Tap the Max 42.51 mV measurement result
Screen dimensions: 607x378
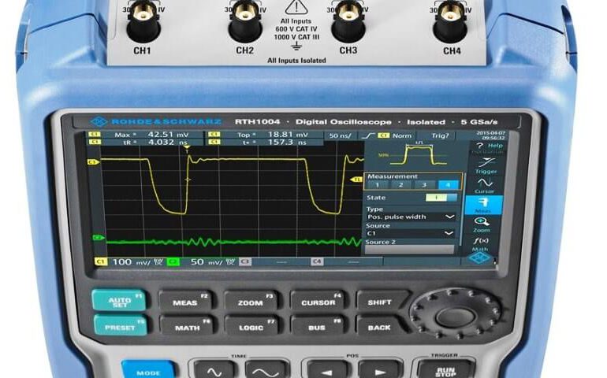146,135
